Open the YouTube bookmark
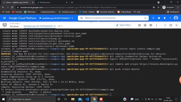 [x=17, y=12]
